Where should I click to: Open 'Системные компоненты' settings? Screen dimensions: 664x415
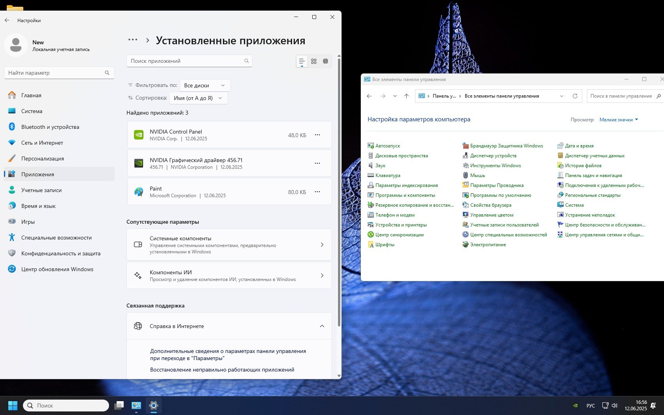tap(229, 245)
